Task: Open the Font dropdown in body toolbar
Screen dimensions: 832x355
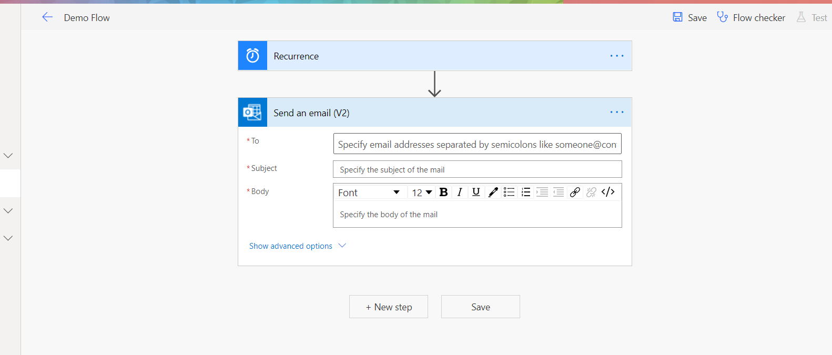Action: pyautogui.click(x=369, y=192)
